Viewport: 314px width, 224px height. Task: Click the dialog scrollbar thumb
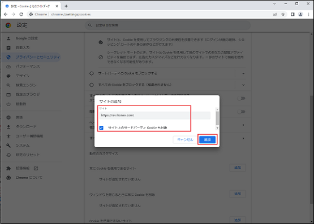click(217, 118)
